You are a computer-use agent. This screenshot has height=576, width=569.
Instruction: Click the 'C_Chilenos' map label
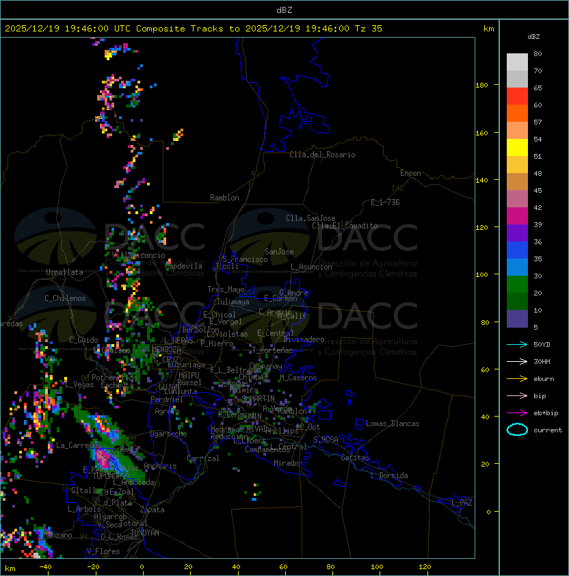point(65,298)
